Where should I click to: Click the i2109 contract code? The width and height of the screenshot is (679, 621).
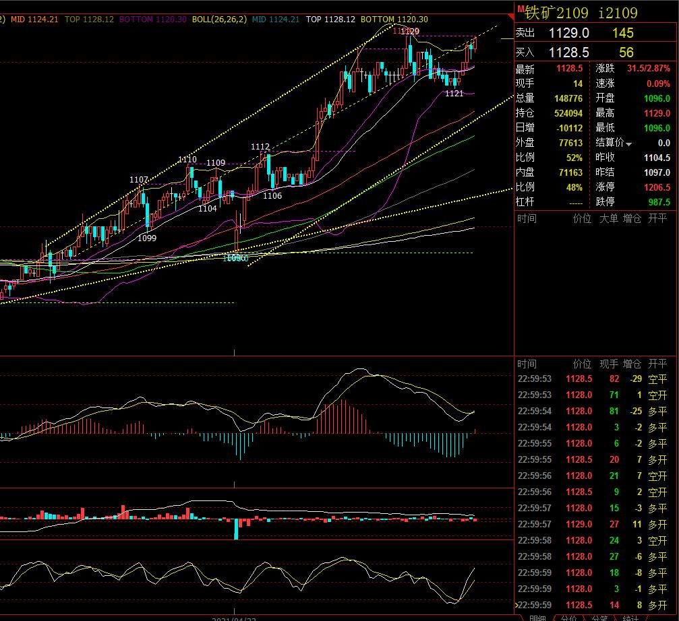point(618,13)
